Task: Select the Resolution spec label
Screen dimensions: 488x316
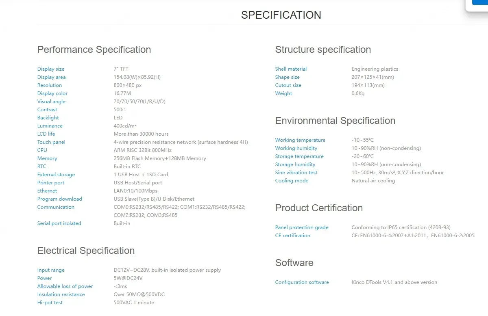Action: tap(50, 85)
